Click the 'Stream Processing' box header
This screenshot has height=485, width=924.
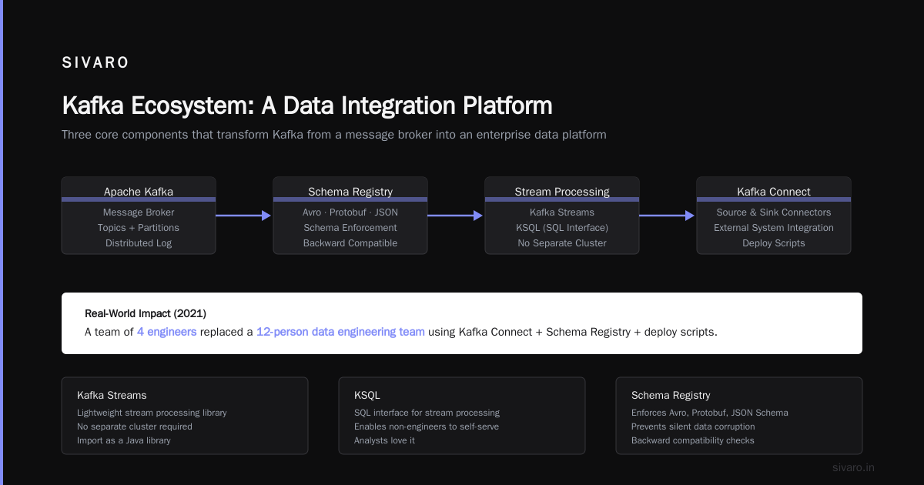(562, 192)
